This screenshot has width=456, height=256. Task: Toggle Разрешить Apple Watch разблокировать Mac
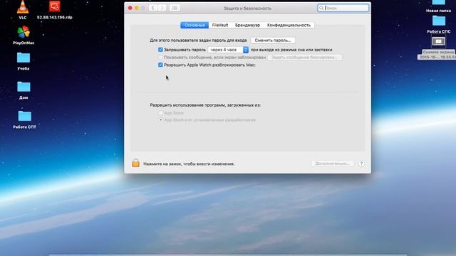coord(160,65)
